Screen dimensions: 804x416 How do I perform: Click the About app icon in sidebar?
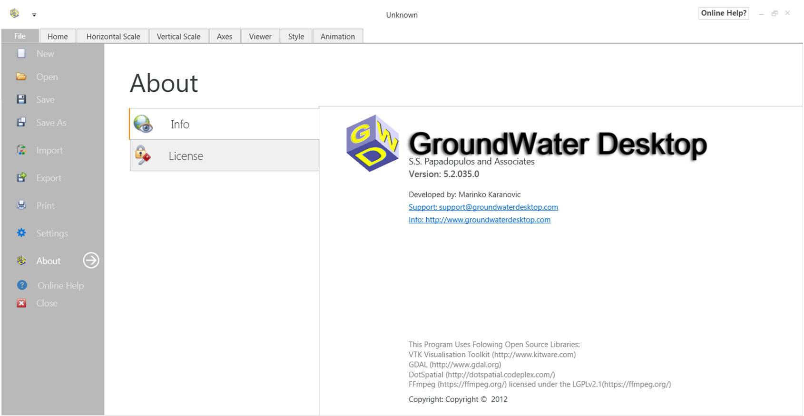coord(21,261)
